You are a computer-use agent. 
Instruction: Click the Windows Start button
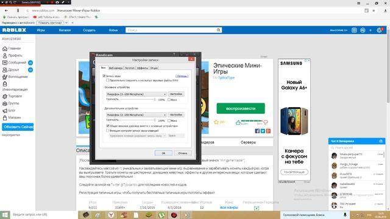pos(5,215)
